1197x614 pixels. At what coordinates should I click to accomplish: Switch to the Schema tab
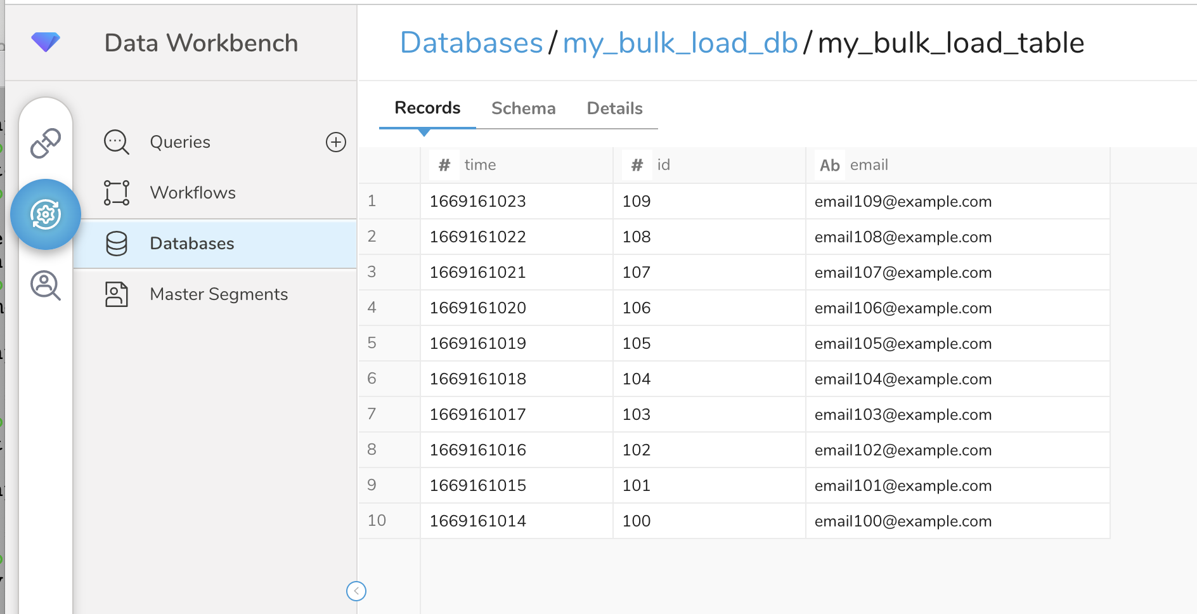[523, 108]
